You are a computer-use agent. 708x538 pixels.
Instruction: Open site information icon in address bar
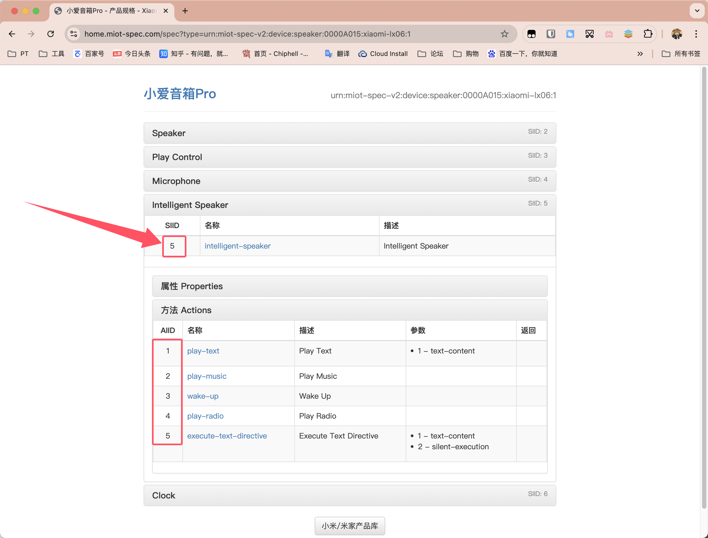point(74,34)
